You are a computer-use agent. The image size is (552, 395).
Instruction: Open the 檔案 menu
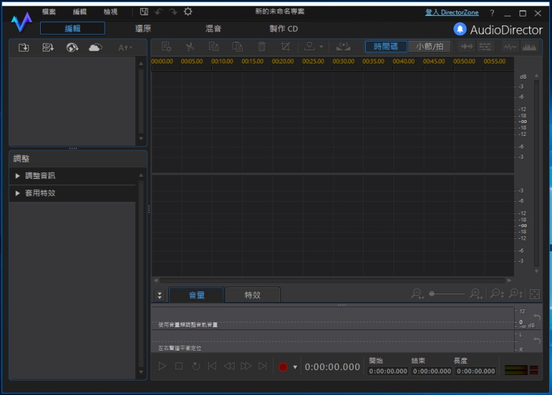(49, 12)
